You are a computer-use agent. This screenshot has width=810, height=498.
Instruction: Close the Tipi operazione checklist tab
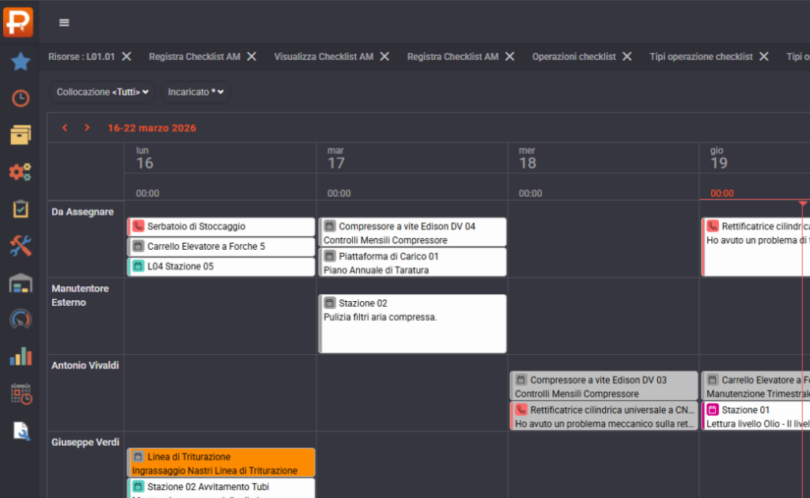(x=764, y=56)
